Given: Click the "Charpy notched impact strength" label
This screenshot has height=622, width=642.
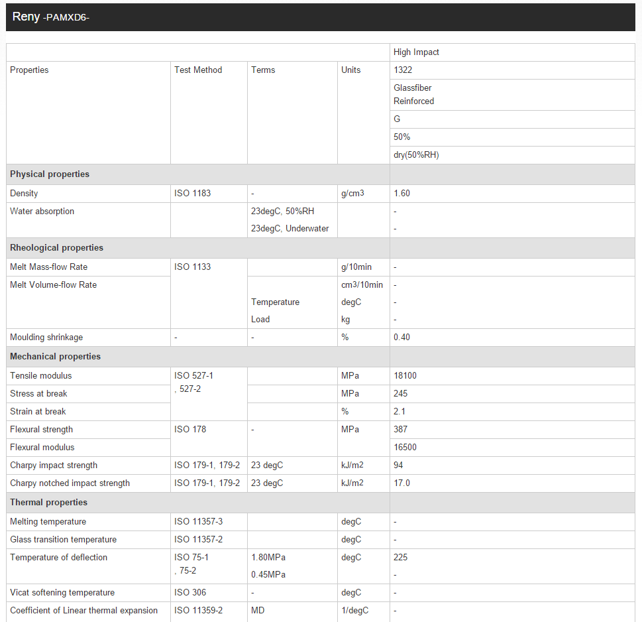Looking at the screenshot, I should [x=70, y=483].
